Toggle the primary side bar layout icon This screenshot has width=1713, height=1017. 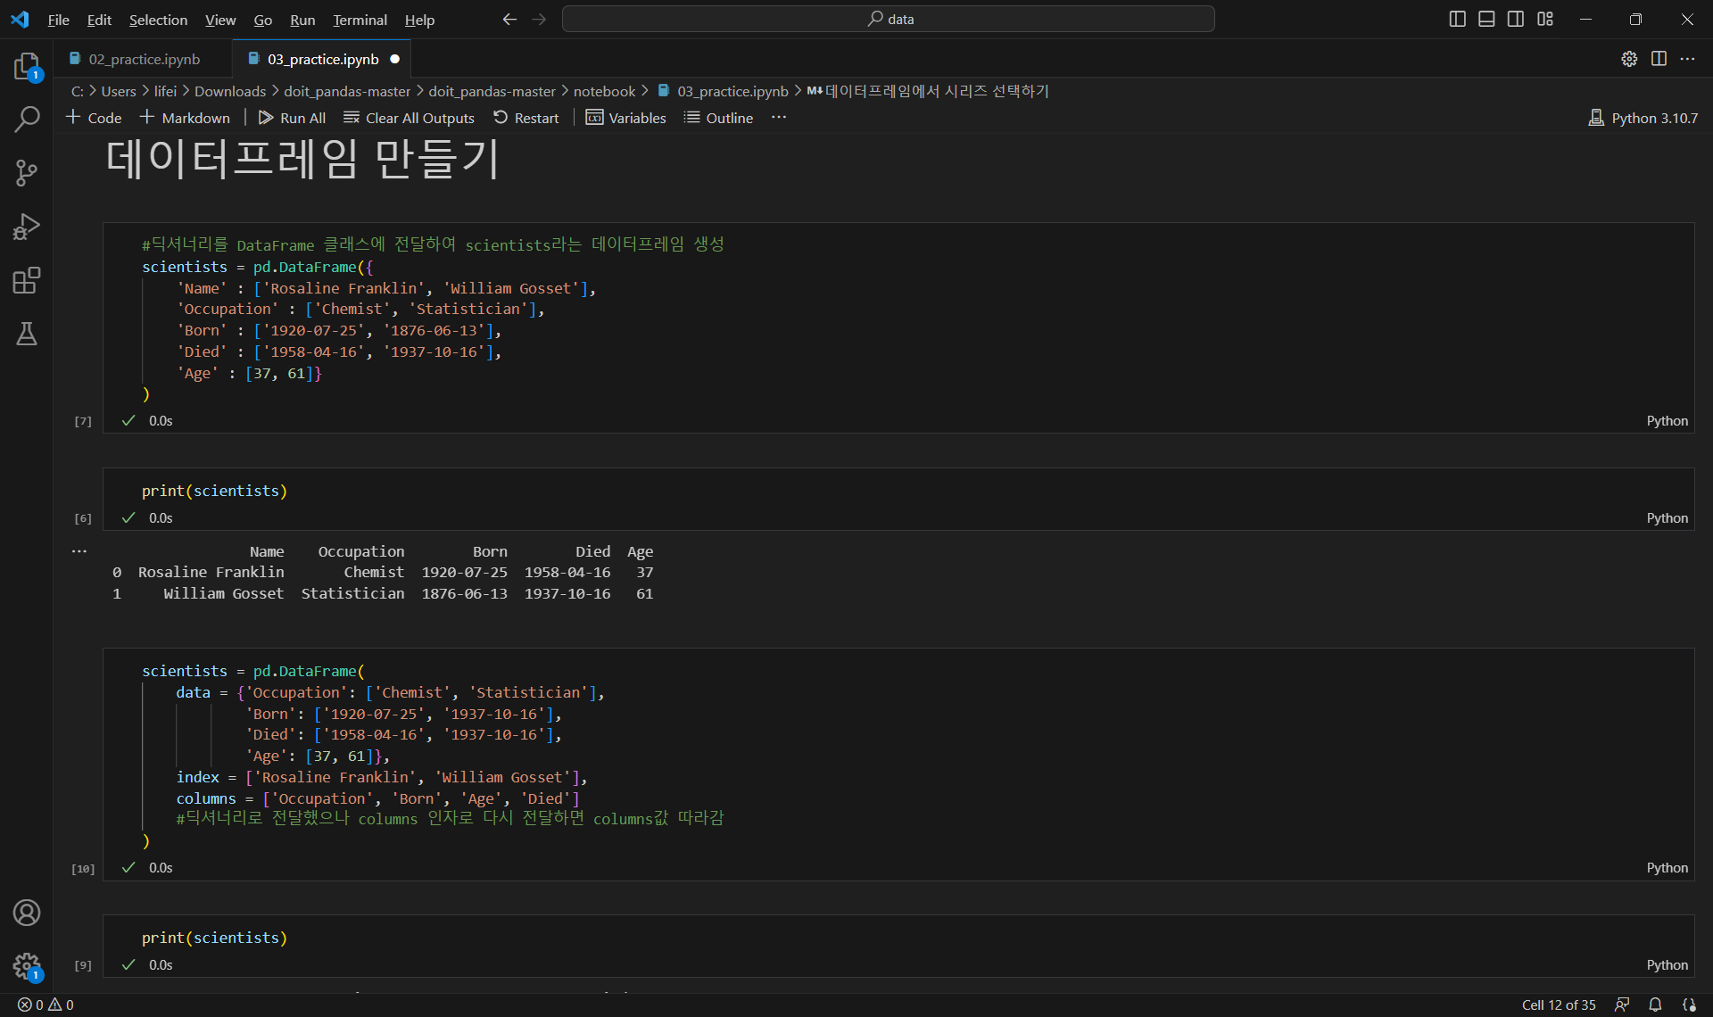pos(1457,19)
